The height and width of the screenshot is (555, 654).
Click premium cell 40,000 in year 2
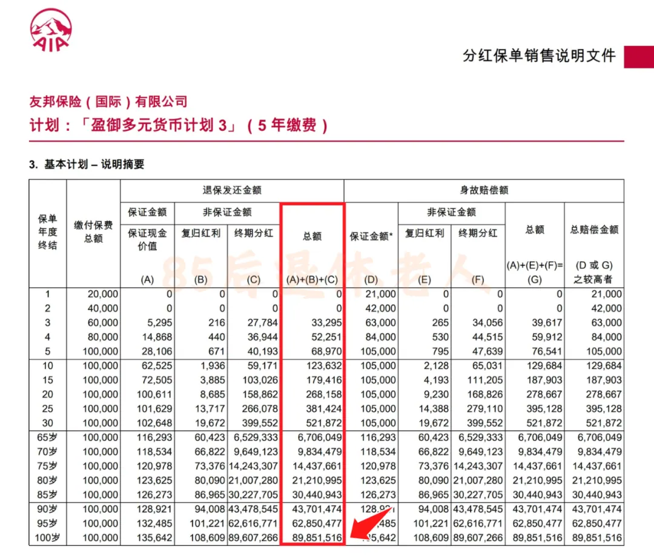click(102, 308)
